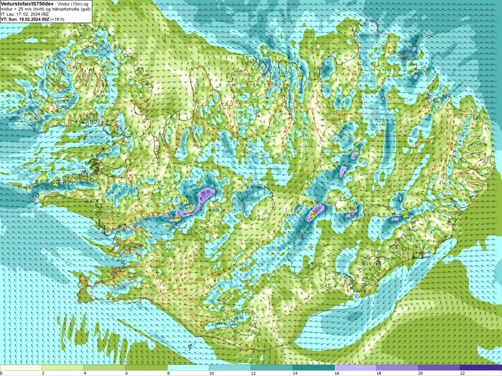The image size is (502, 376).
Task: Click the 'VT: Sun. 18.02.2024 00Z' valid time line
Action: click(x=25, y=19)
